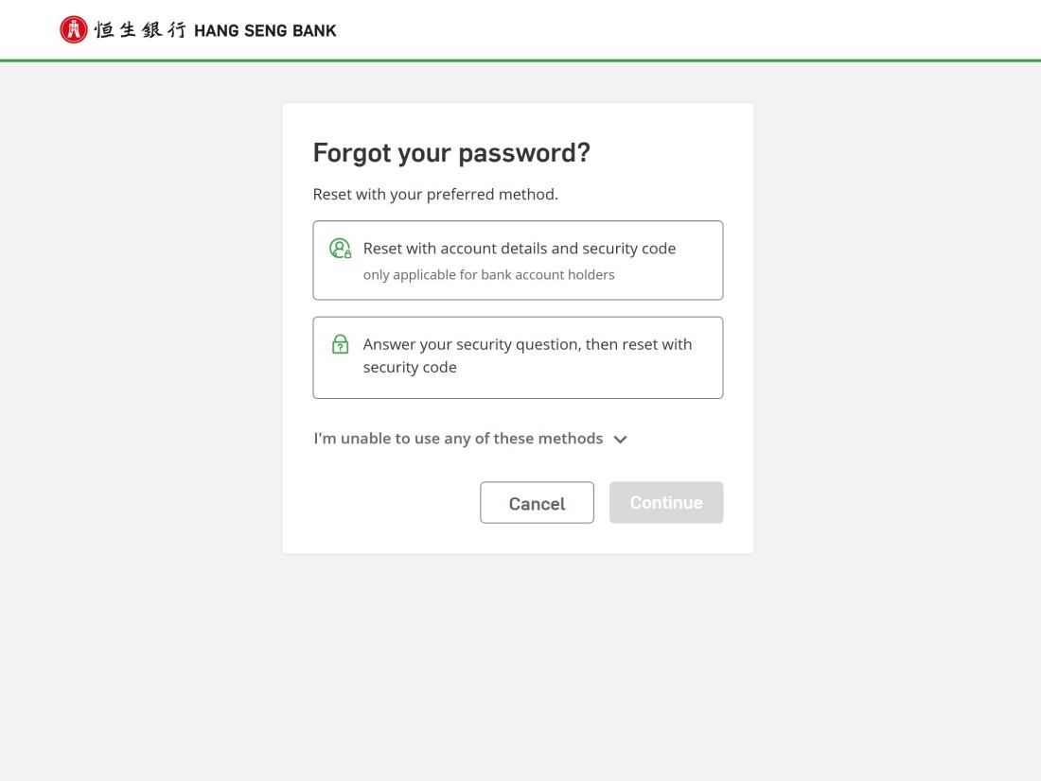Click the red Hang Seng Bank emblem
This screenshot has height=781, width=1041.
pos(73,29)
